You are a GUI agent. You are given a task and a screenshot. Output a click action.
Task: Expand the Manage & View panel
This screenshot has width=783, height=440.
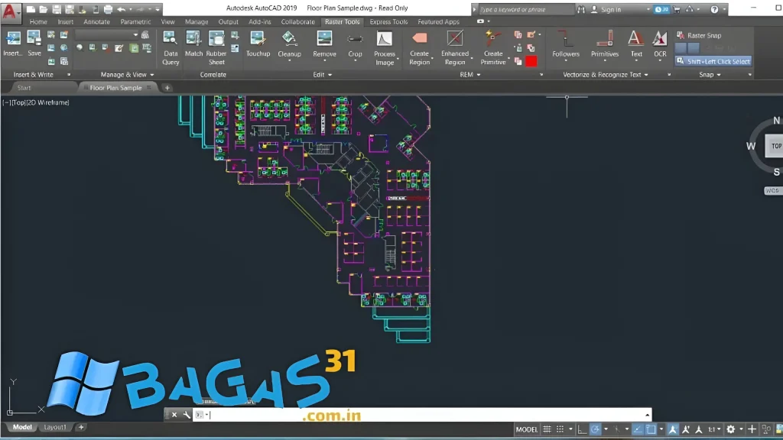(x=127, y=75)
